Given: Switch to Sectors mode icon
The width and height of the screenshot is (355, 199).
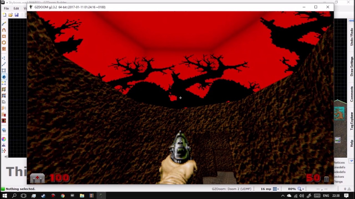Looking at the screenshot, I should pos(4,70).
